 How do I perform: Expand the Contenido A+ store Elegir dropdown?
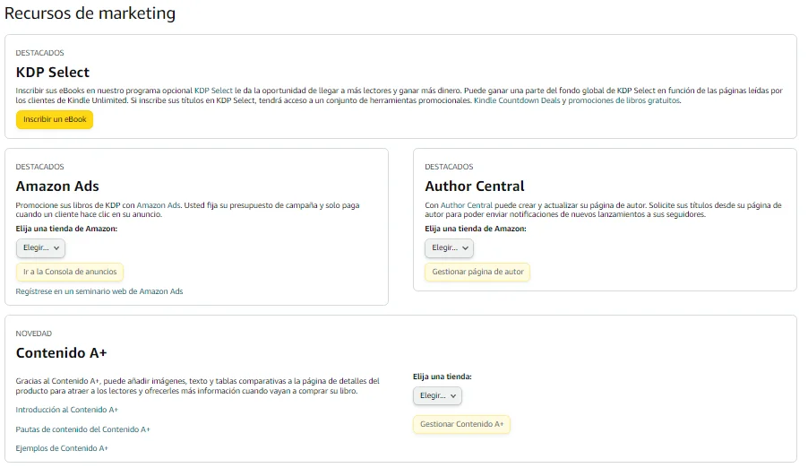click(x=437, y=395)
